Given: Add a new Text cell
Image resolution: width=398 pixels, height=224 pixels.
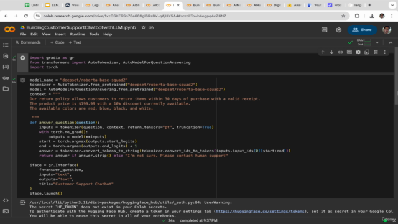Looking at the screenshot, I should coord(75,42).
